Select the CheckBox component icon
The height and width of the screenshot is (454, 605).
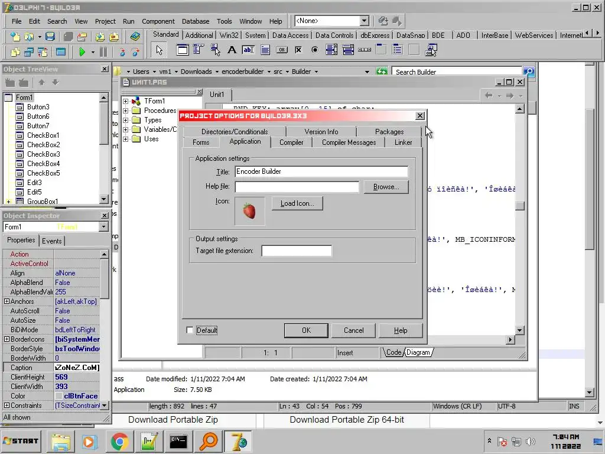[298, 50]
